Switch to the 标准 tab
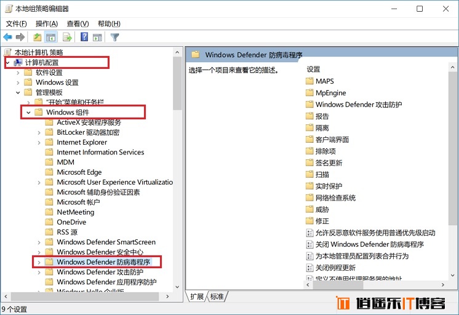Image resolution: width=459 pixels, height=315 pixels. (217, 297)
